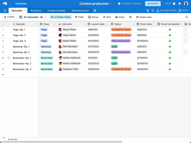
Task: Click the 5 hidden fields button
Action: point(61,17)
